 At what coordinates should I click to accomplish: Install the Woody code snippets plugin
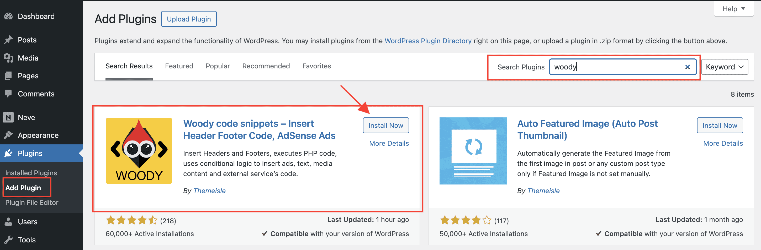point(385,126)
